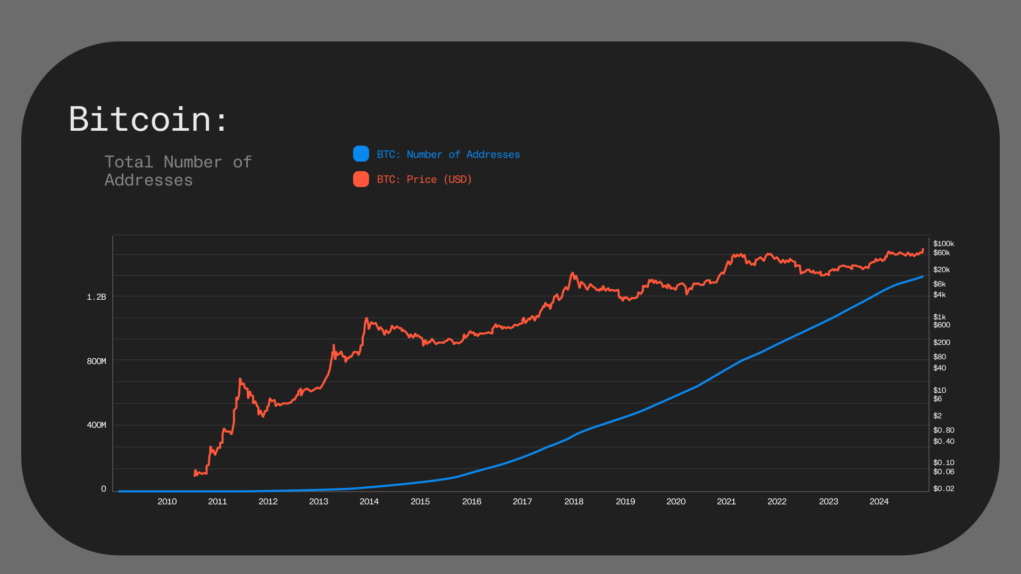
Task: Select the 'BTC: Price (USD)' legend label
Action: coord(424,180)
